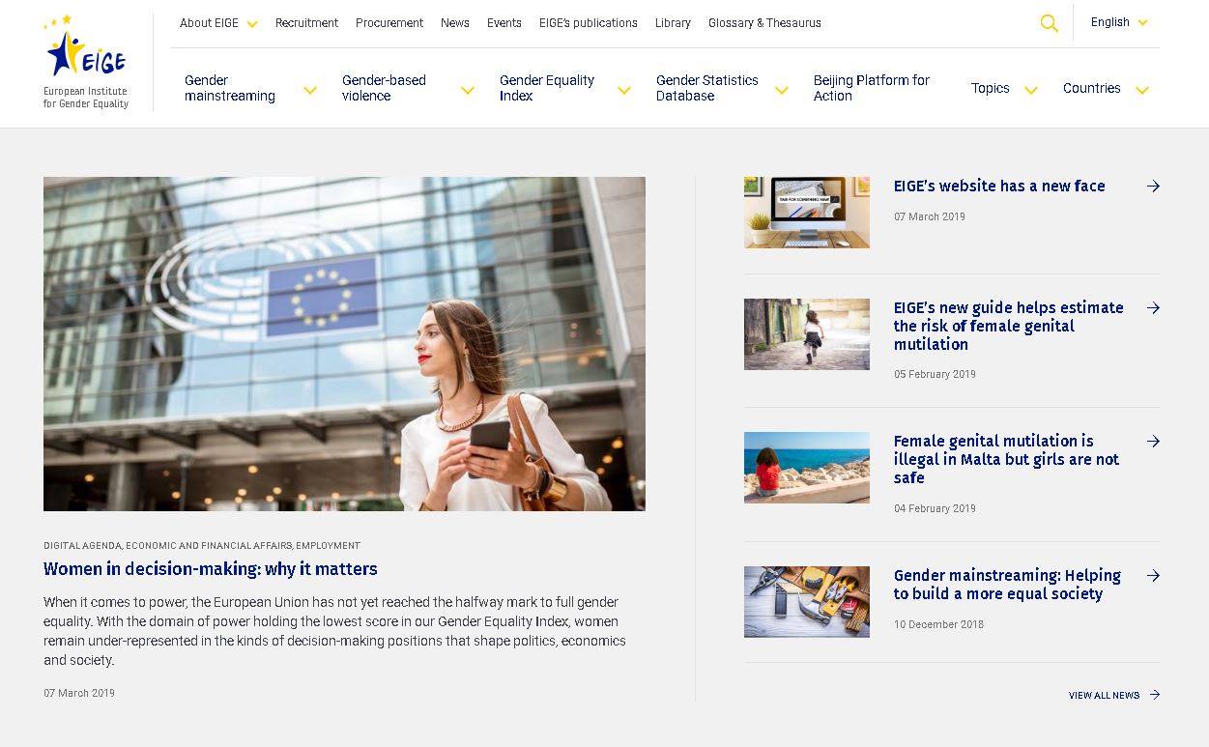Click the '10 December 2018' date
Viewport: 1209px width, 747px height.
(938, 625)
